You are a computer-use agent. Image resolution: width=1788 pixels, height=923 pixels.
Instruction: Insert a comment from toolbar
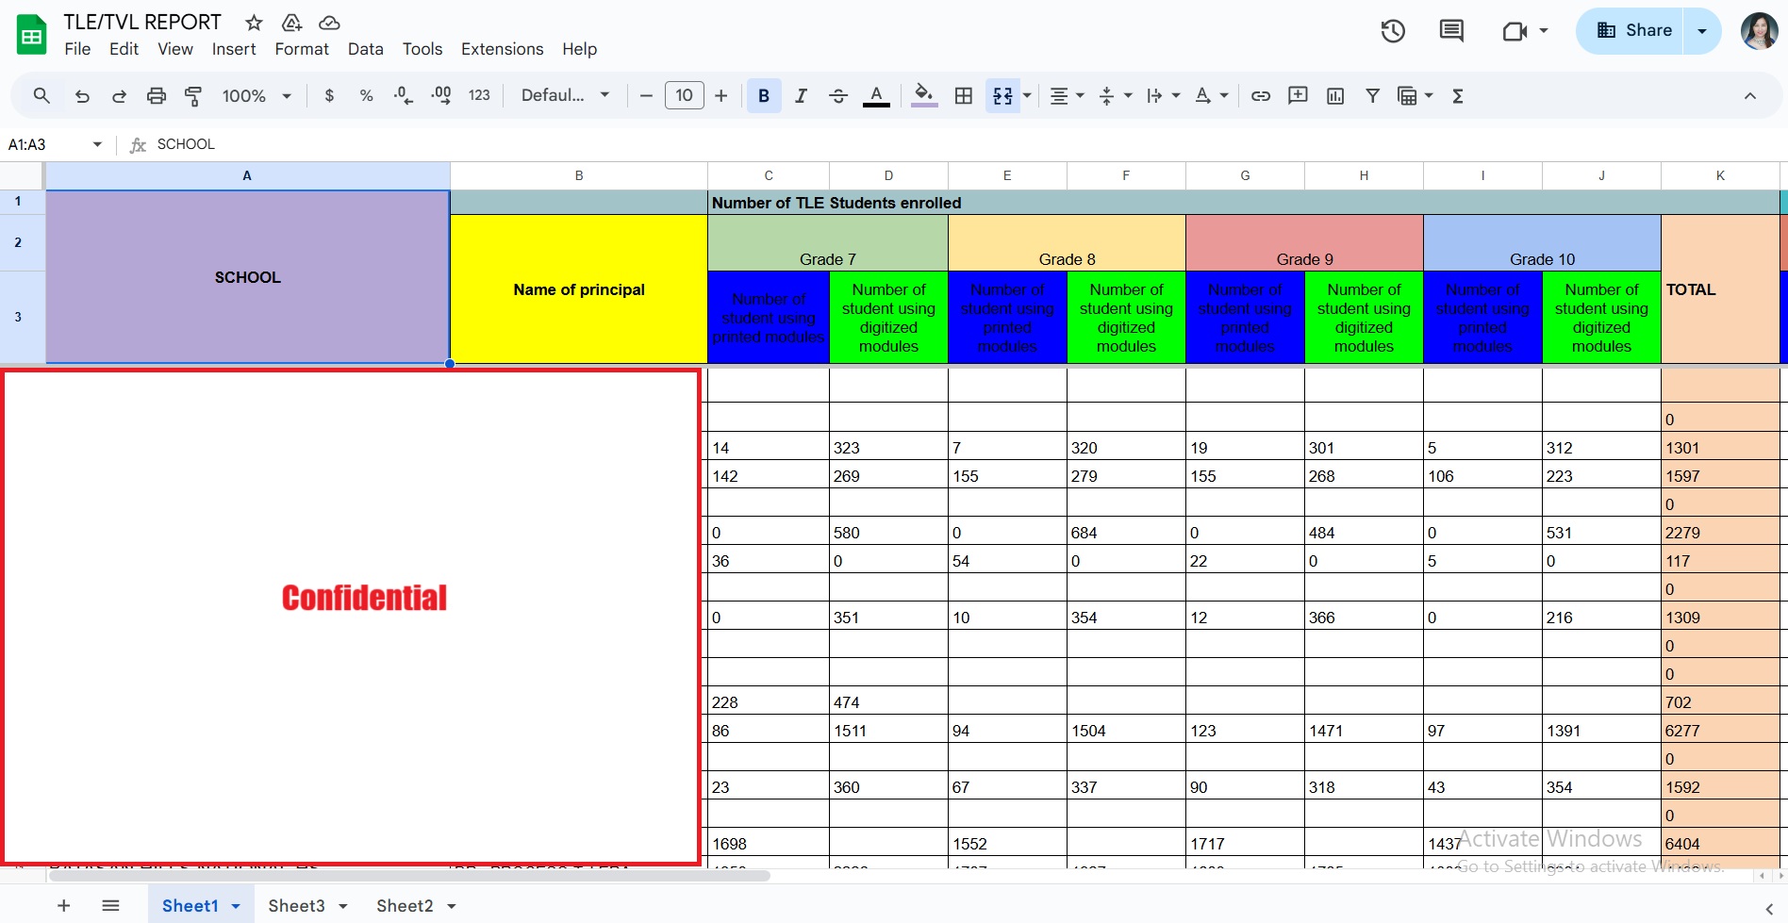click(1298, 95)
